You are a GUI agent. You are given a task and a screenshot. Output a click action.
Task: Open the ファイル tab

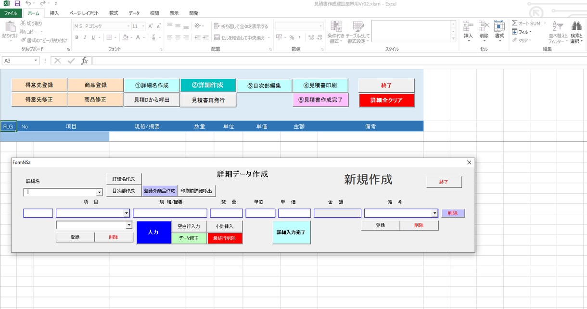pyautogui.click(x=10, y=13)
